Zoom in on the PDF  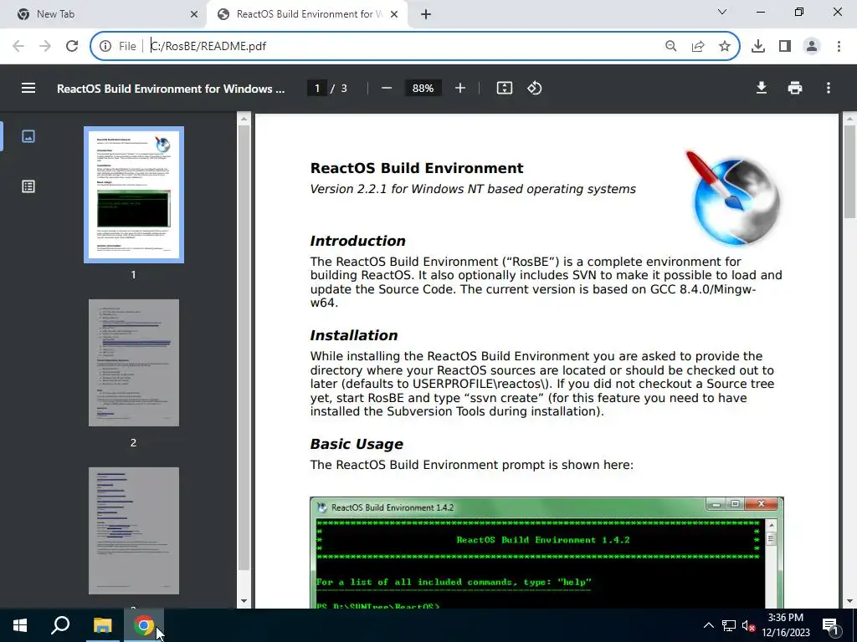click(x=460, y=88)
